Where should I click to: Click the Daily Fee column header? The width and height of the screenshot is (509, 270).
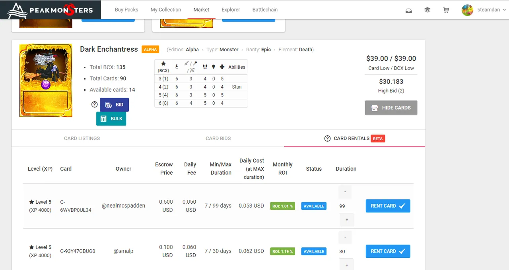pos(190,169)
